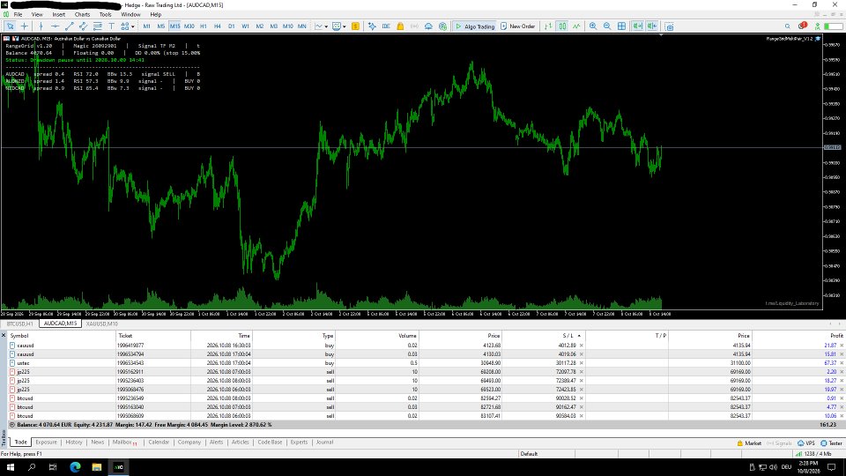Select the equidistant channel tool
Viewport: 846px width, 476px height.
(x=83, y=26)
